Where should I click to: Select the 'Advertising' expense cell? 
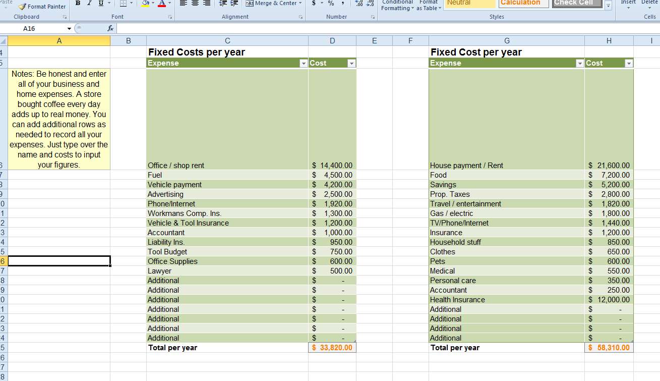[x=227, y=194]
